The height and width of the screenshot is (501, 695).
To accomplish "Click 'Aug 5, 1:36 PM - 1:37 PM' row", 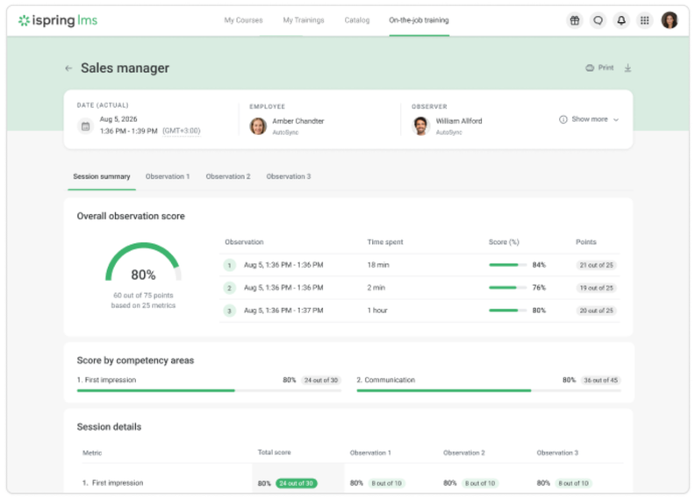I will pyautogui.click(x=419, y=311).
